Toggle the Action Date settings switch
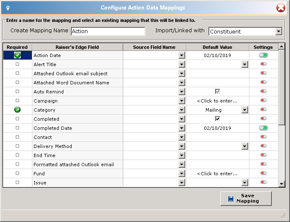Viewport: 290px width, 222px height. (263, 55)
